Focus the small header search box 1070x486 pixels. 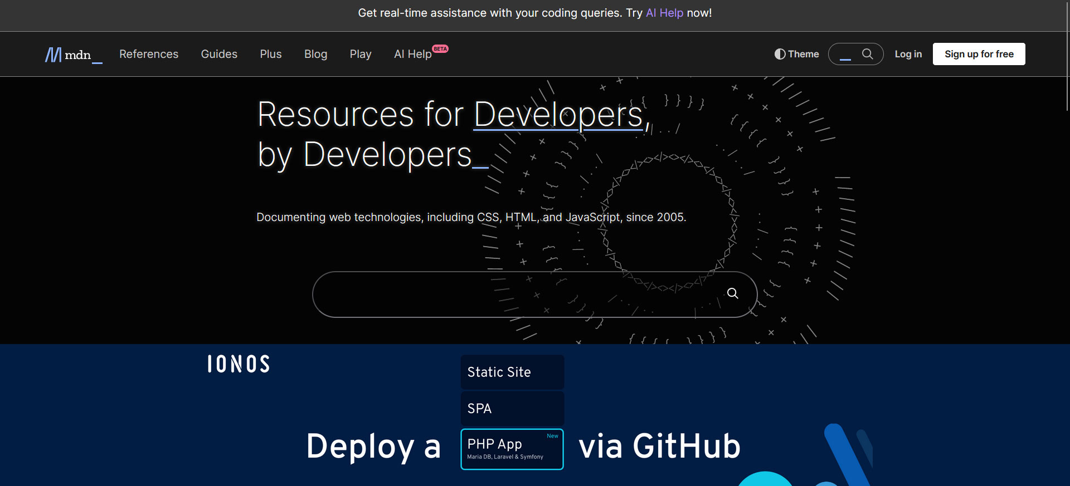[x=847, y=54]
